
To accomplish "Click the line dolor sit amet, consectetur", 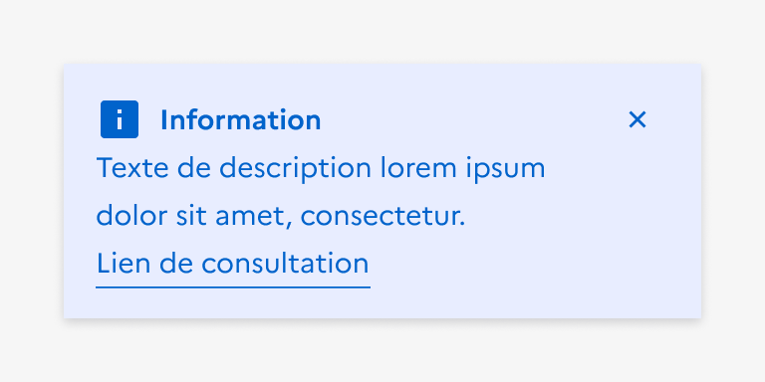I will point(281,216).
